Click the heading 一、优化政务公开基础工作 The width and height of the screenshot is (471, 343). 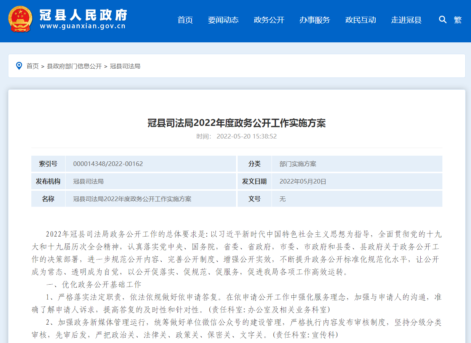tap(94, 284)
